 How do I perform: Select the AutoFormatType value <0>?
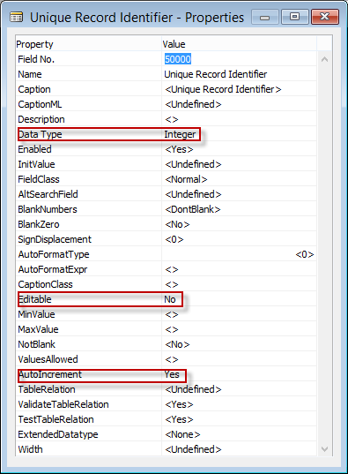coord(305,254)
